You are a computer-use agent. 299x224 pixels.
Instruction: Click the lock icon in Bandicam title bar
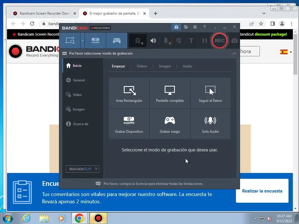176,27
